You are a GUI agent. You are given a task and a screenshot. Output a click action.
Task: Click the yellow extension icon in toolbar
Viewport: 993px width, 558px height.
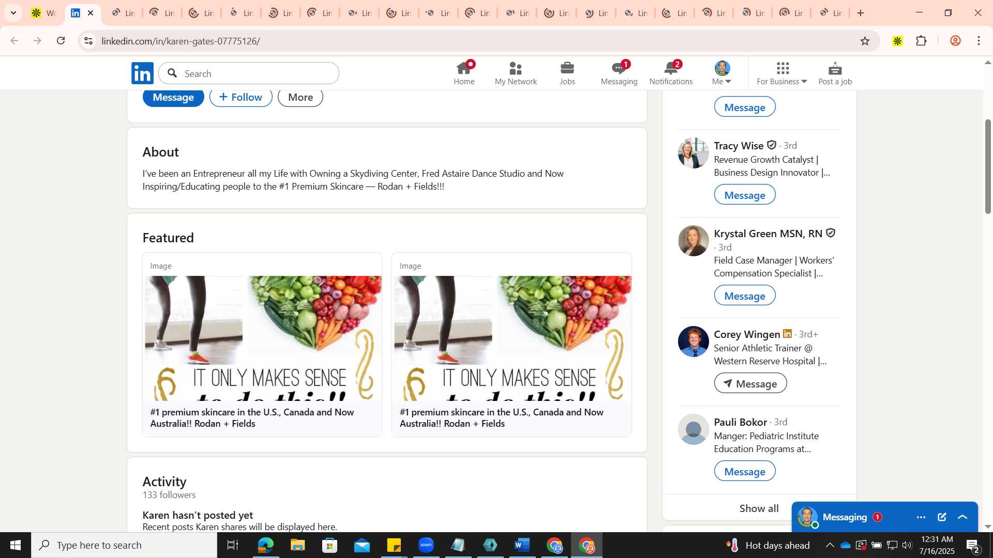897,41
